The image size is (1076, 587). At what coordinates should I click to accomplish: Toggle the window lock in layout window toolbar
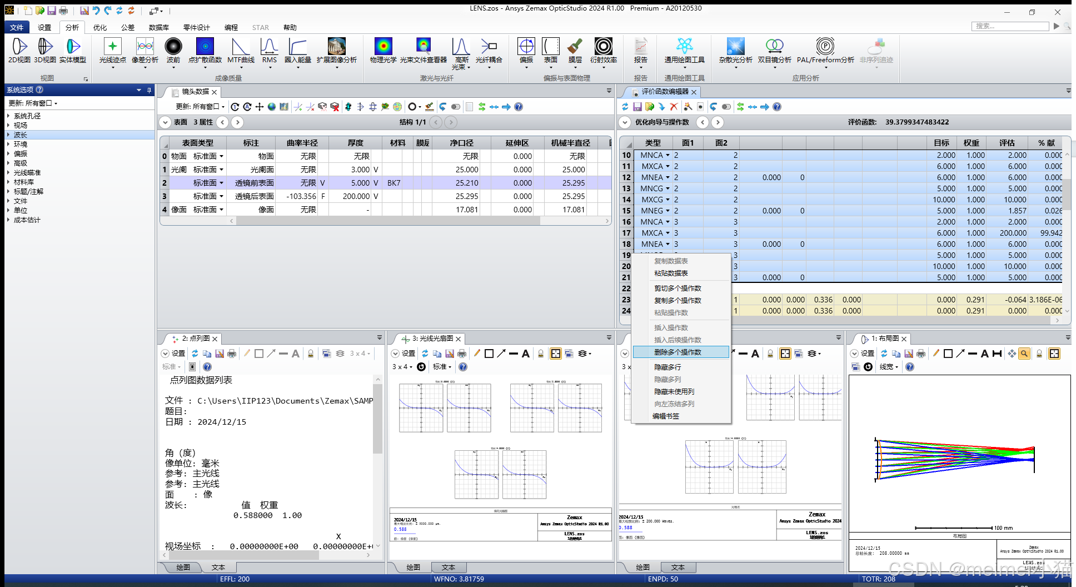point(1039,354)
